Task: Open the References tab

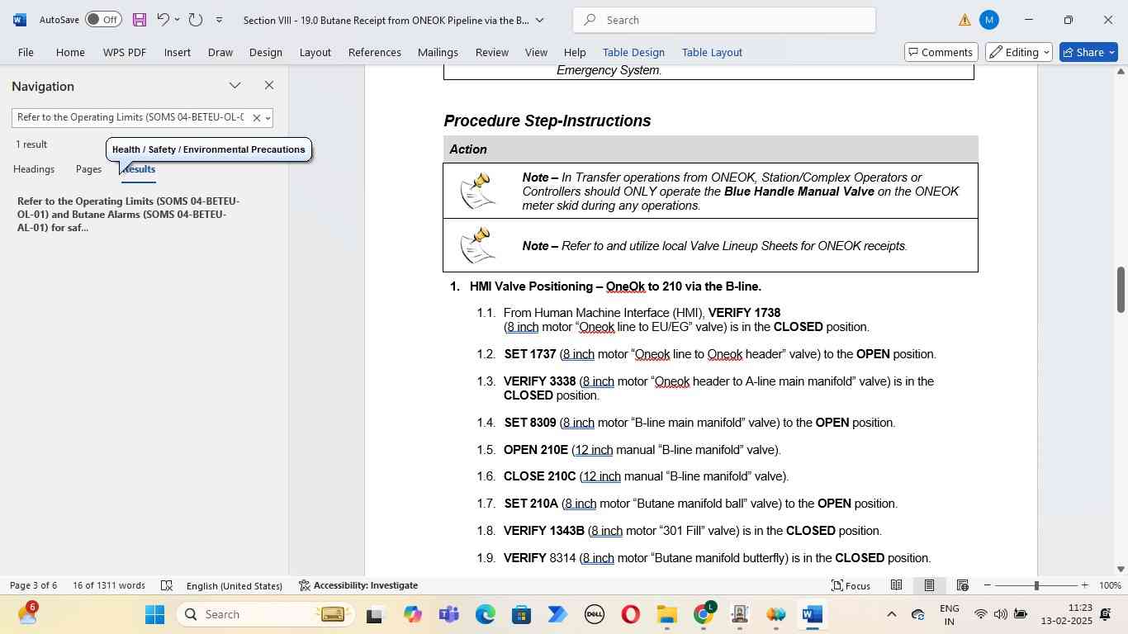Action: [375, 52]
